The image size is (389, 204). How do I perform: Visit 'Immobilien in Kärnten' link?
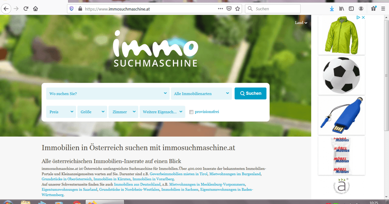(112, 179)
